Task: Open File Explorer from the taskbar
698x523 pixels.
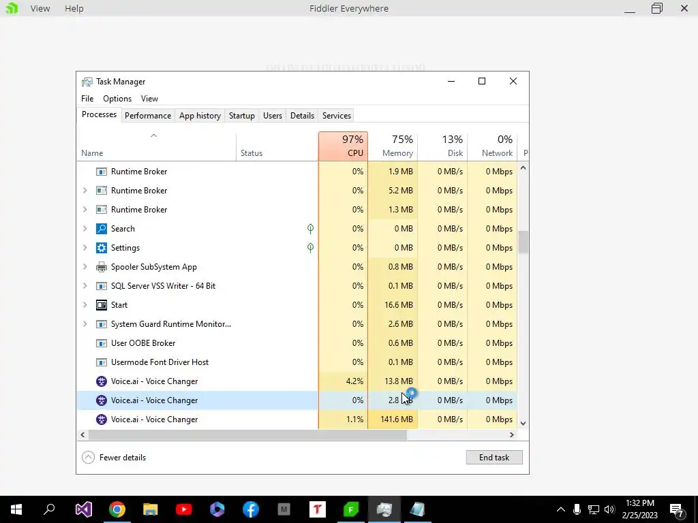Action: click(x=151, y=509)
